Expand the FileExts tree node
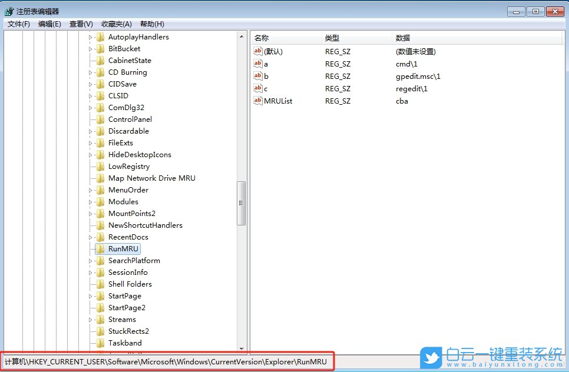Viewport: 569px width, 372px height. click(90, 142)
